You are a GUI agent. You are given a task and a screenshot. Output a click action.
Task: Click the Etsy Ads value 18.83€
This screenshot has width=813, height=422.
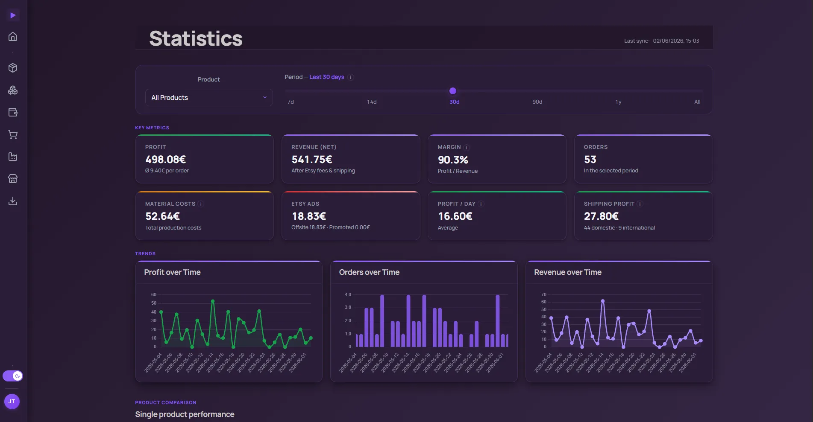[x=309, y=216]
